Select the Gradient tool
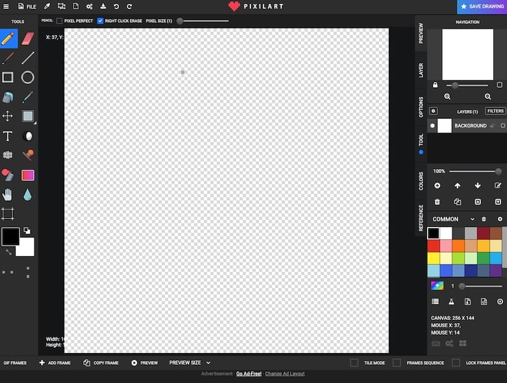507x383 pixels. point(28,175)
